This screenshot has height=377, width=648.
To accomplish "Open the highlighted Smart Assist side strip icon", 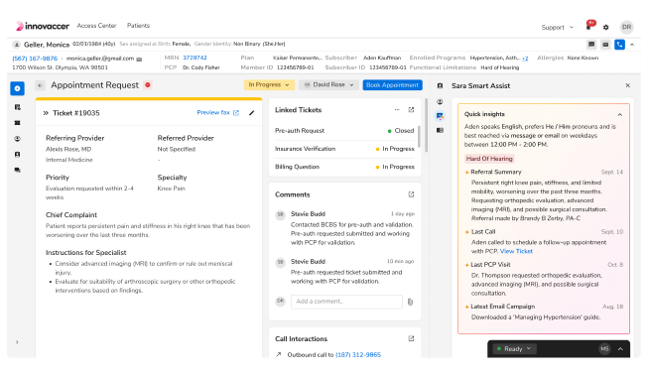I will [x=441, y=117].
